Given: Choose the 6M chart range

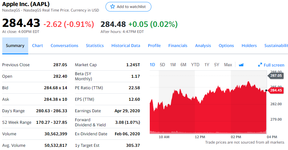Looking at the screenshot, I should click(183, 65).
